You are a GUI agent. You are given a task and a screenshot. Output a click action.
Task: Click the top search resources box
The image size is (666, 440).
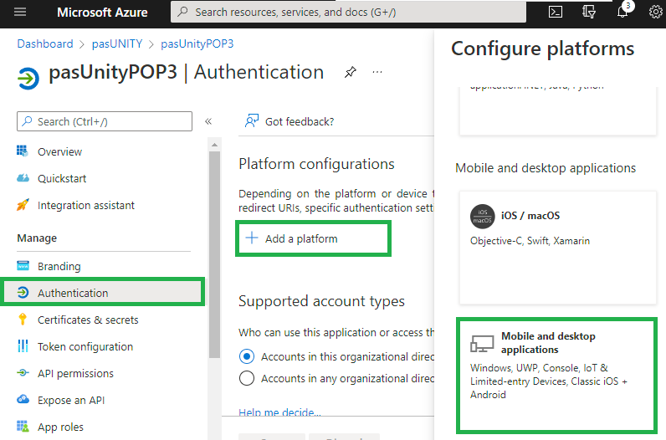click(348, 12)
